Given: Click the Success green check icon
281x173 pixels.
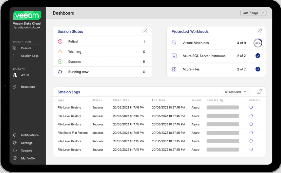Looking at the screenshot, I should (60, 62).
